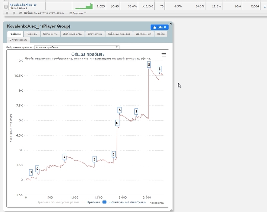Click the 20.9% cell
Screen dimensions: 267x212
pos(194,6)
